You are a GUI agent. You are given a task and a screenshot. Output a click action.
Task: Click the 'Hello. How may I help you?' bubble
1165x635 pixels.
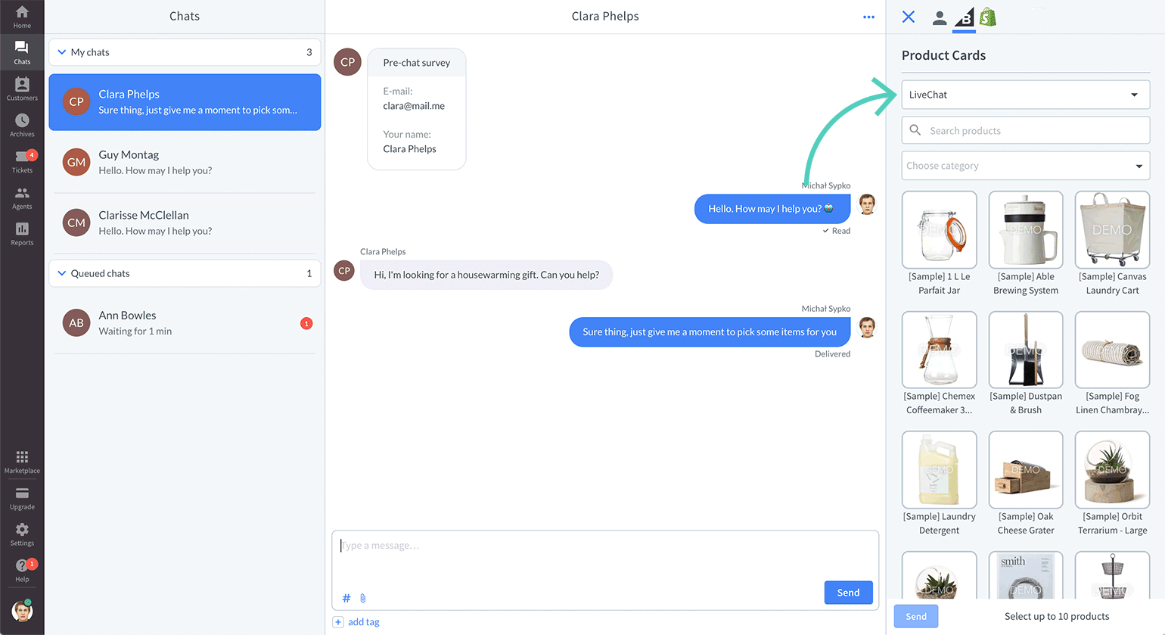click(772, 209)
